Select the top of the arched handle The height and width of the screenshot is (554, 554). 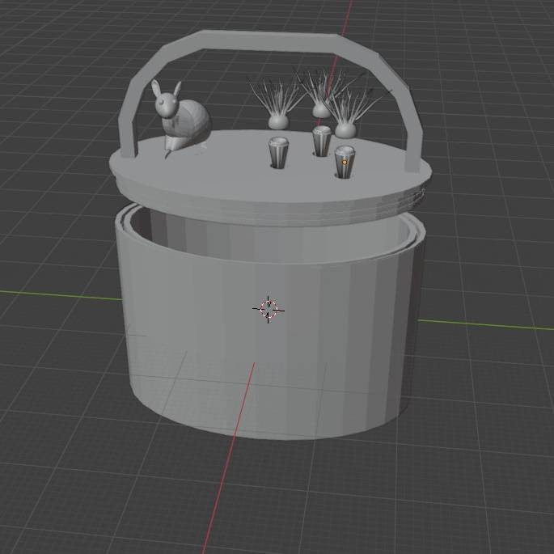(267, 40)
